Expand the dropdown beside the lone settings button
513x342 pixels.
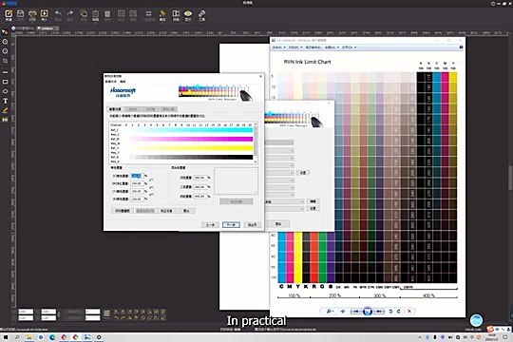[280, 173]
